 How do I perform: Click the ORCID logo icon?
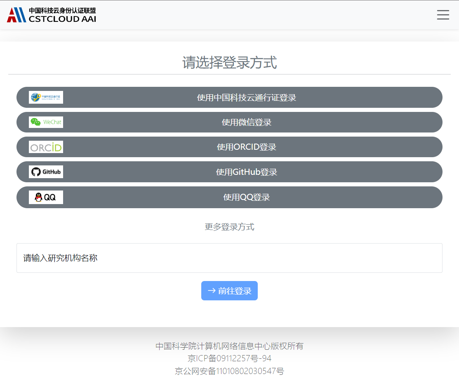tap(46, 147)
